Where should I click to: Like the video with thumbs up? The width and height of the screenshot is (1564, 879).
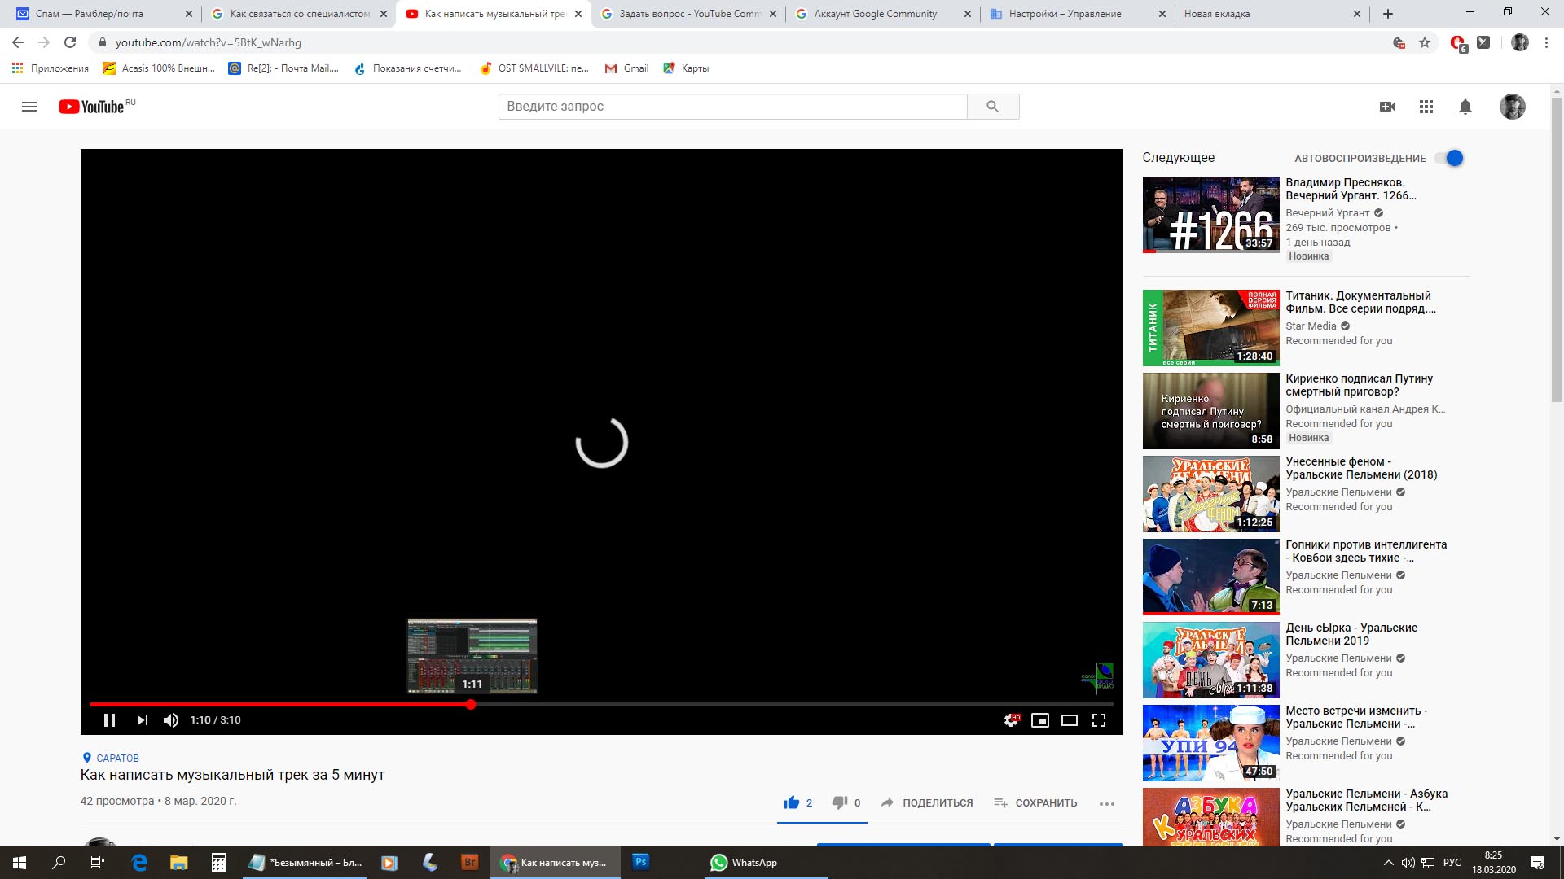coord(791,802)
